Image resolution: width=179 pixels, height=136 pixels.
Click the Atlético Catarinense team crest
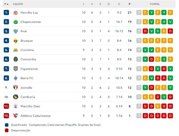(16, 116)
